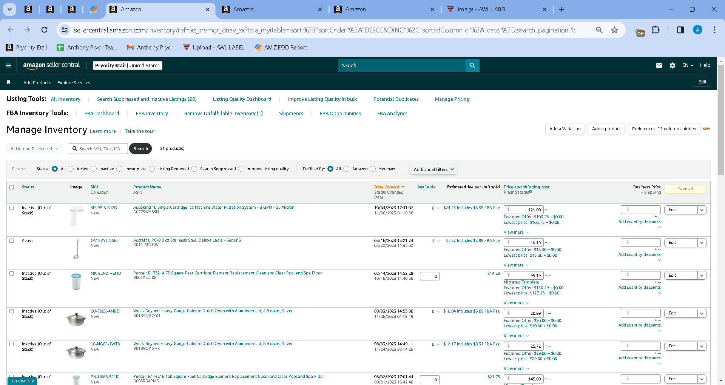Click the Add a product button
The image size is (725, 385).
tap(606, 129)
